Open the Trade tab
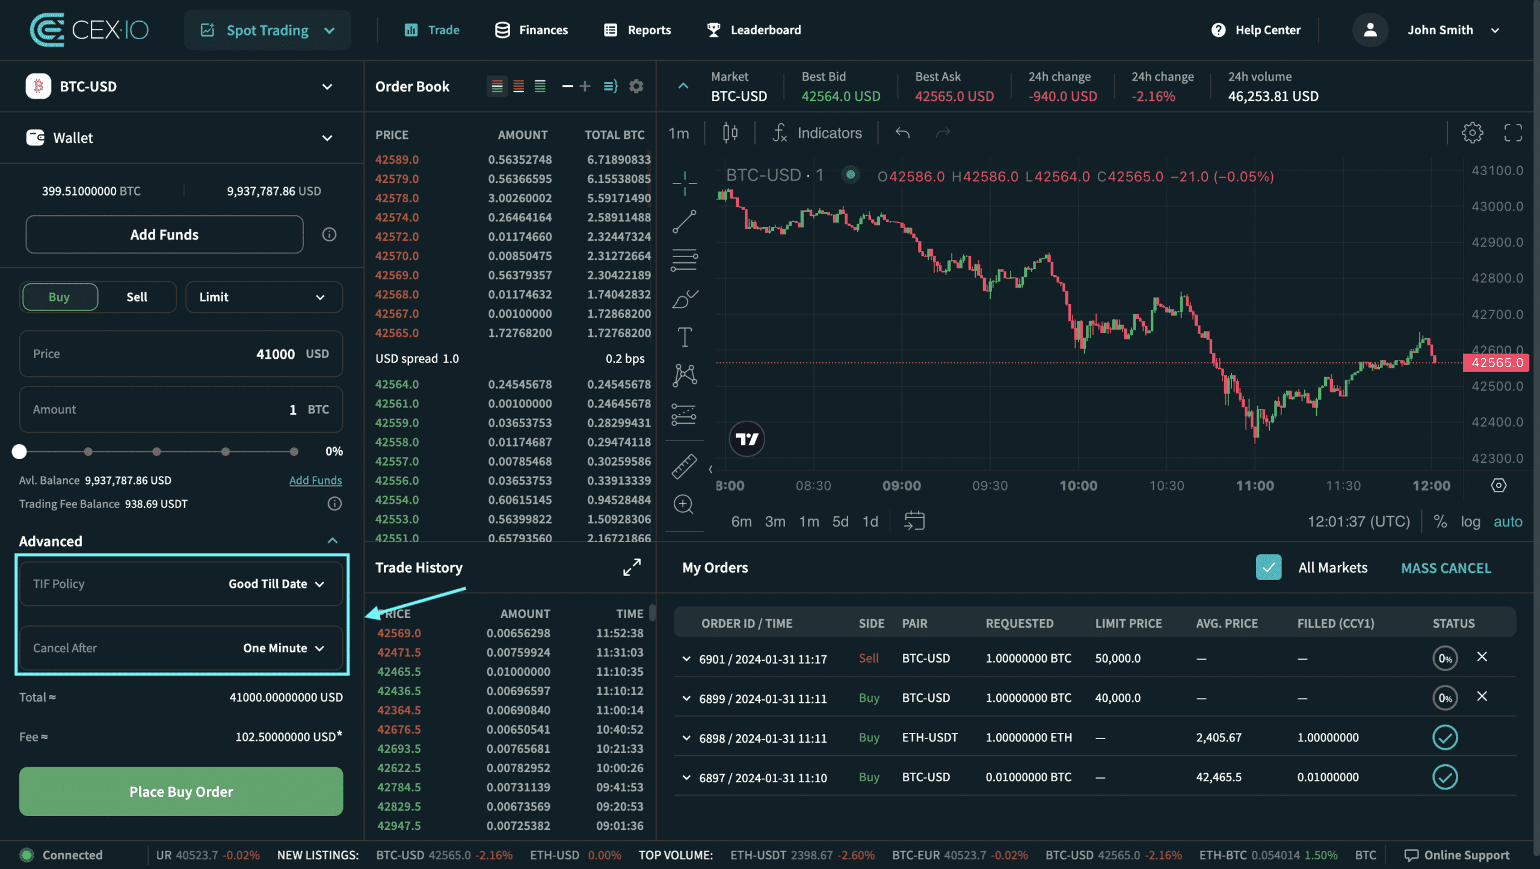 432,30
